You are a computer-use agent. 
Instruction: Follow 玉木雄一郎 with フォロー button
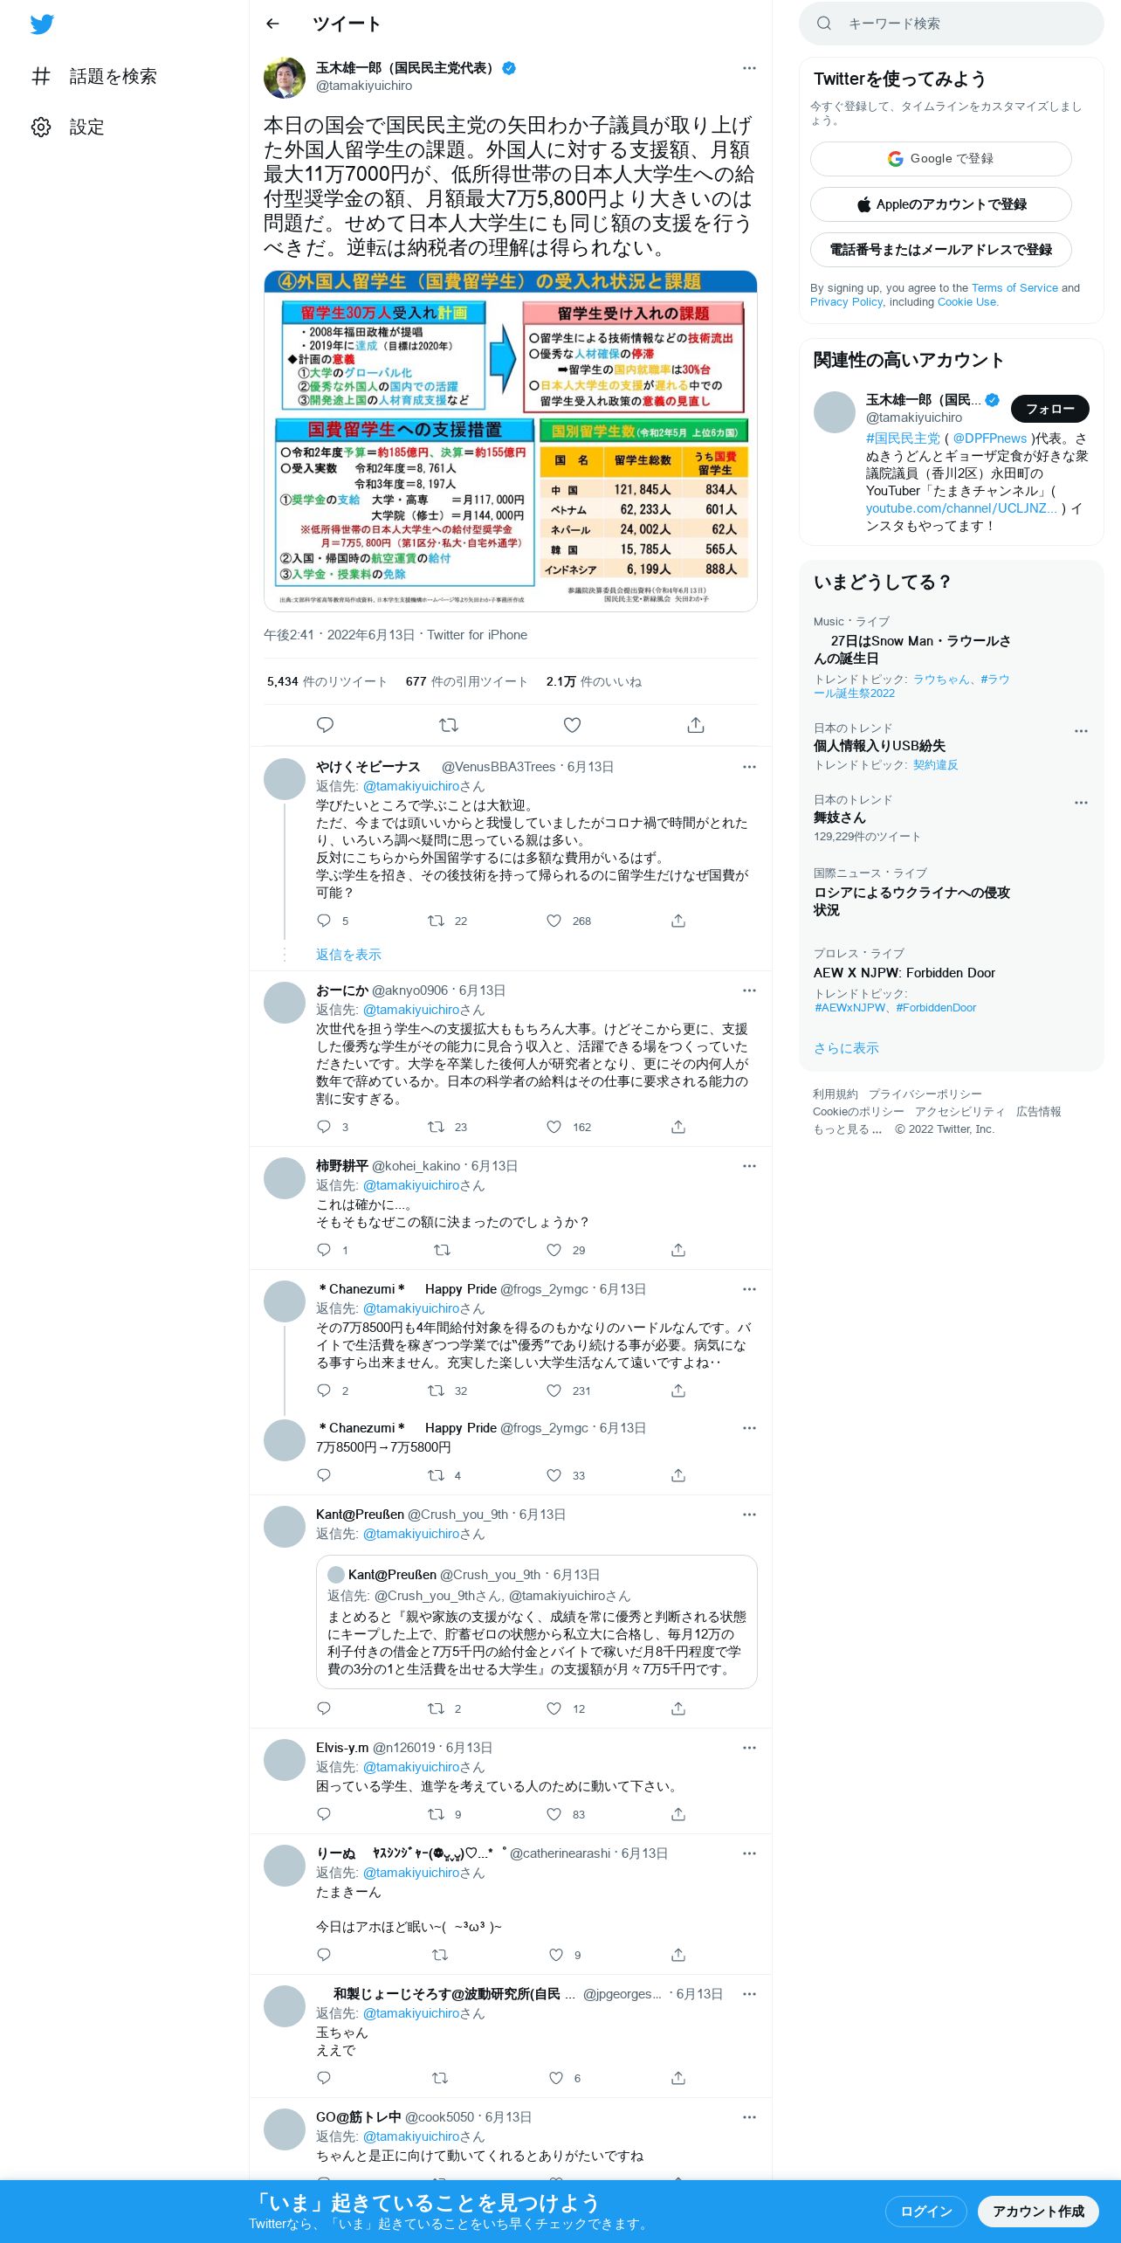coord(1050,409)
